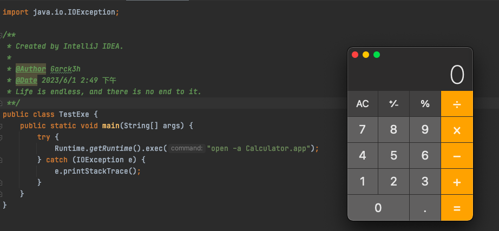Collapse the try block fold marker

pyautogui.click(x=1, y=137)
